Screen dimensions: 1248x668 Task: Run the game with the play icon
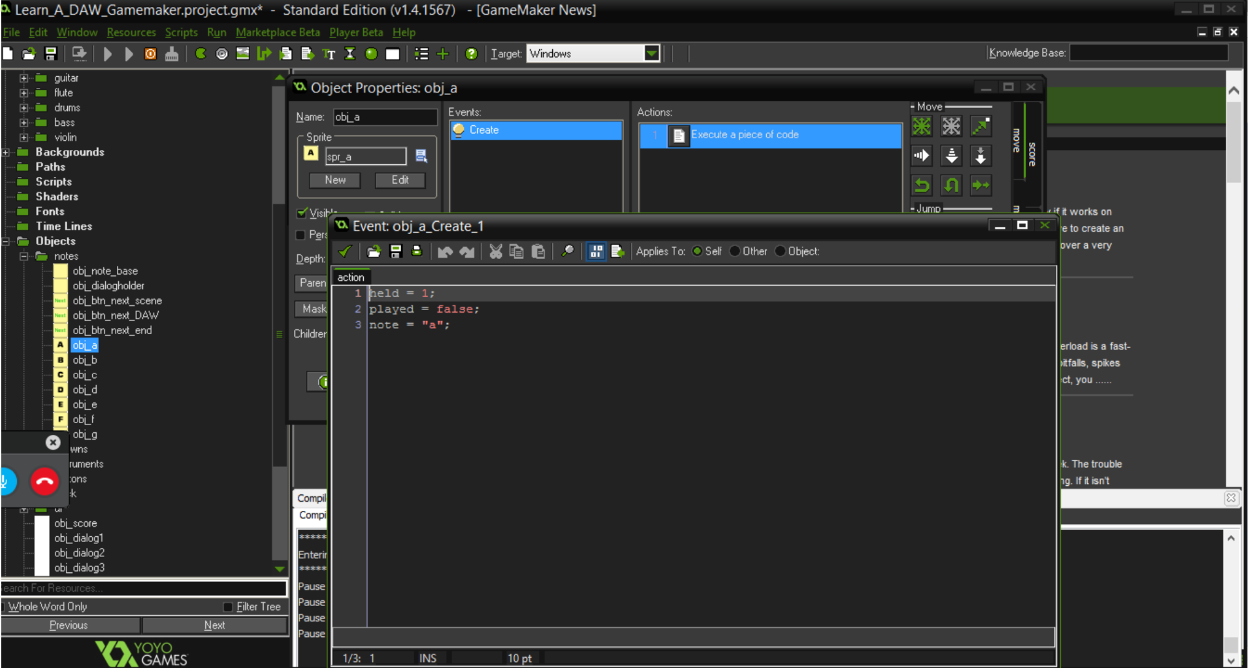coord(108,54)
